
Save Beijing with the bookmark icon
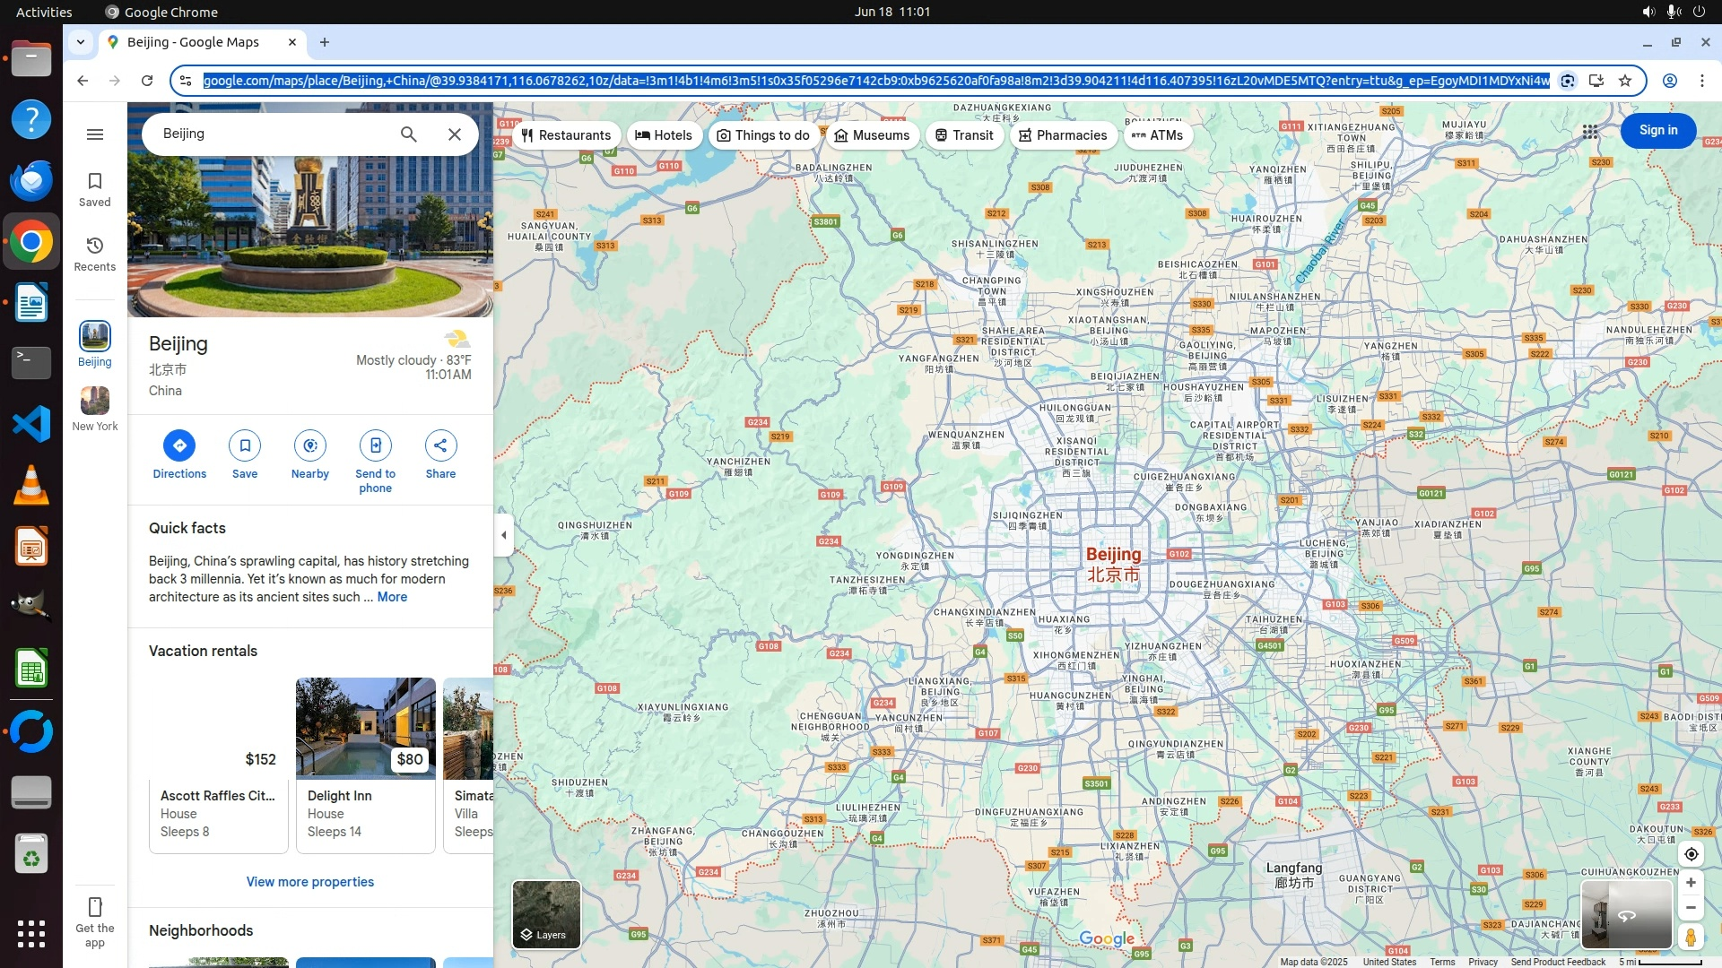(245, 445)
